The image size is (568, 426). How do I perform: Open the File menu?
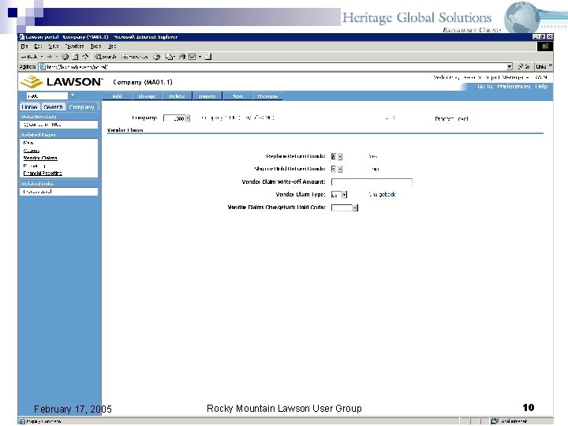tap(24, 47)
